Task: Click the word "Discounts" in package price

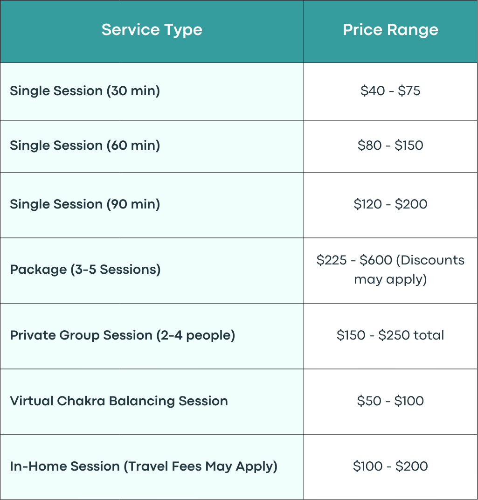Action: 432,260
